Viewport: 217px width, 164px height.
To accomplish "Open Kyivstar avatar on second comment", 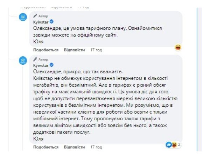I will (23, 60).
